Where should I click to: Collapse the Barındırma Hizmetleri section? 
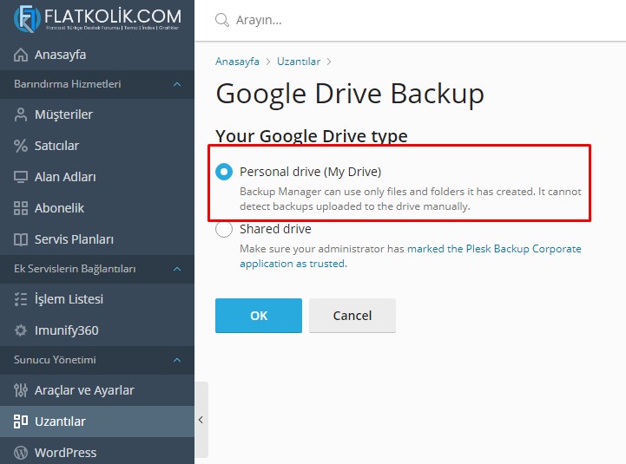177,84
